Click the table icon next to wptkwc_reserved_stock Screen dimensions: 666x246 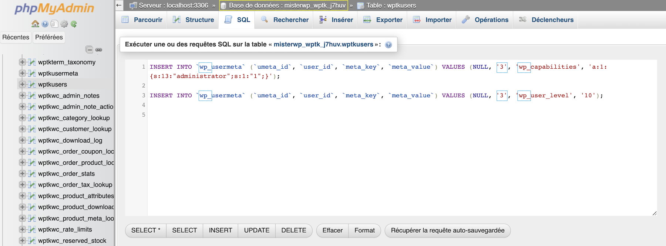[x=32, y=240]
